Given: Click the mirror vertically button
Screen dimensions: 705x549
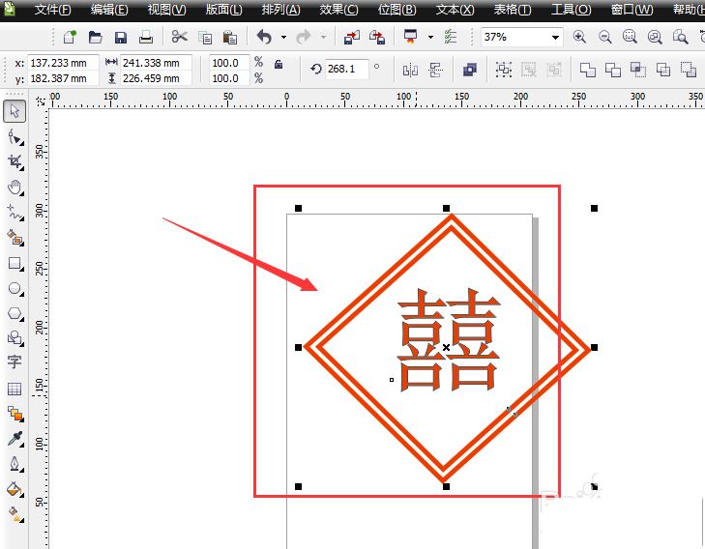Looking at the screenshot, I should (x=435, y=70).
